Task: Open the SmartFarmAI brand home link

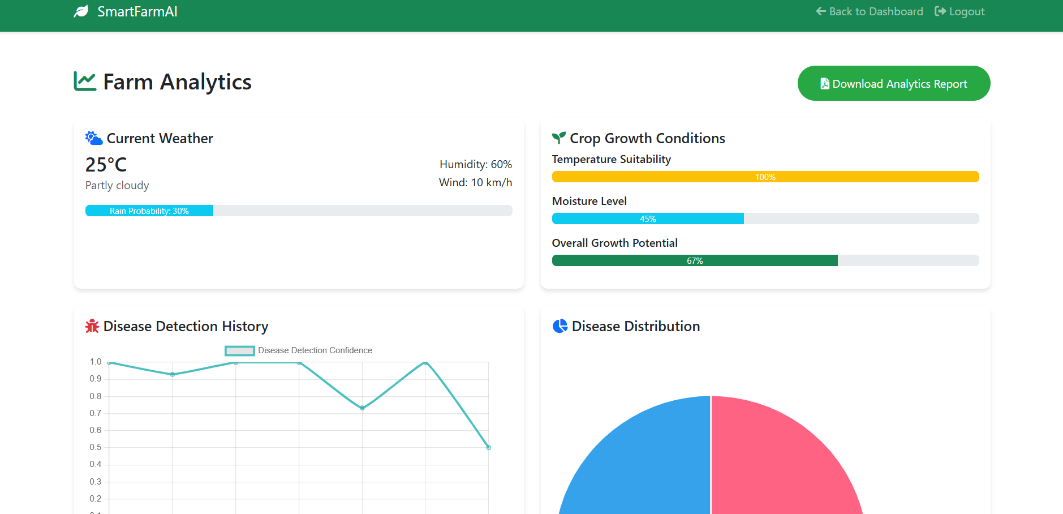Action: pyautogui.click(x=137, y=12)
